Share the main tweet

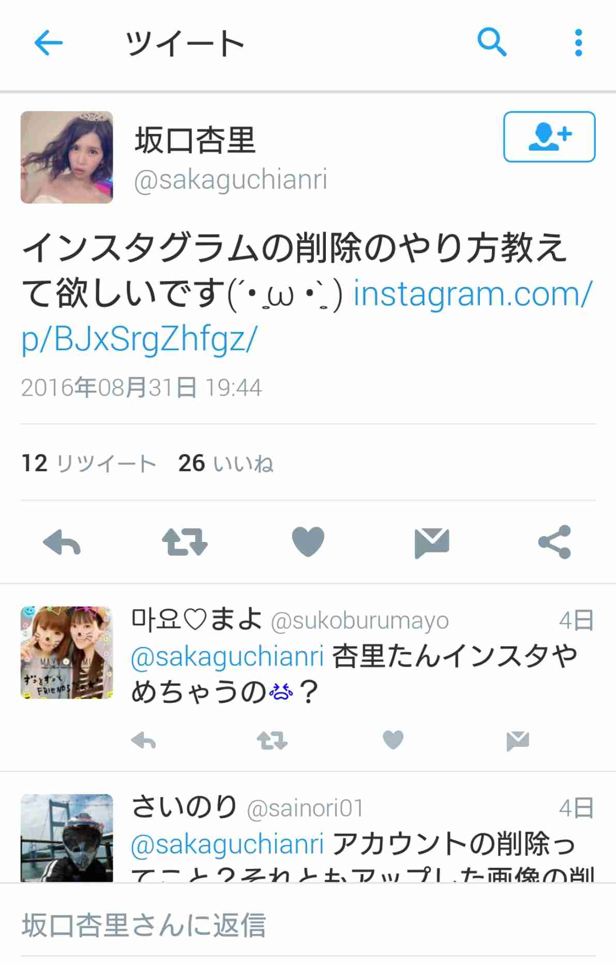pyautogui.click(x=554, y=542)
